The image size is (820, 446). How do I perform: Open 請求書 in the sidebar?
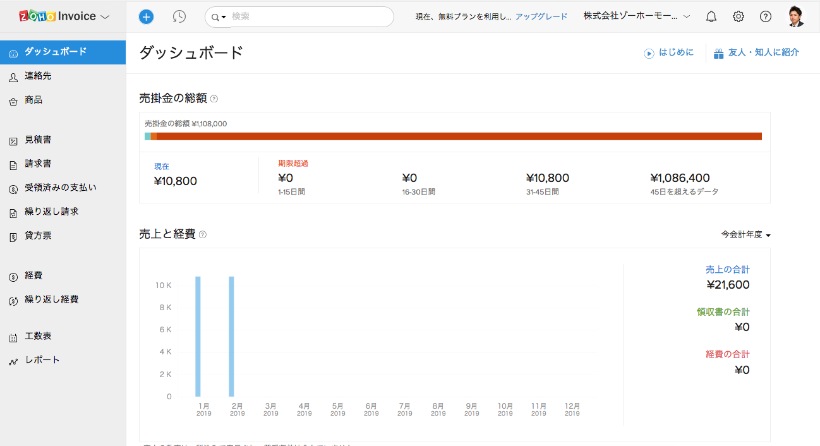point(38,164)
